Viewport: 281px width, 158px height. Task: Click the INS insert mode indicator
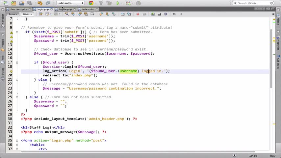(x=272, y=156)
